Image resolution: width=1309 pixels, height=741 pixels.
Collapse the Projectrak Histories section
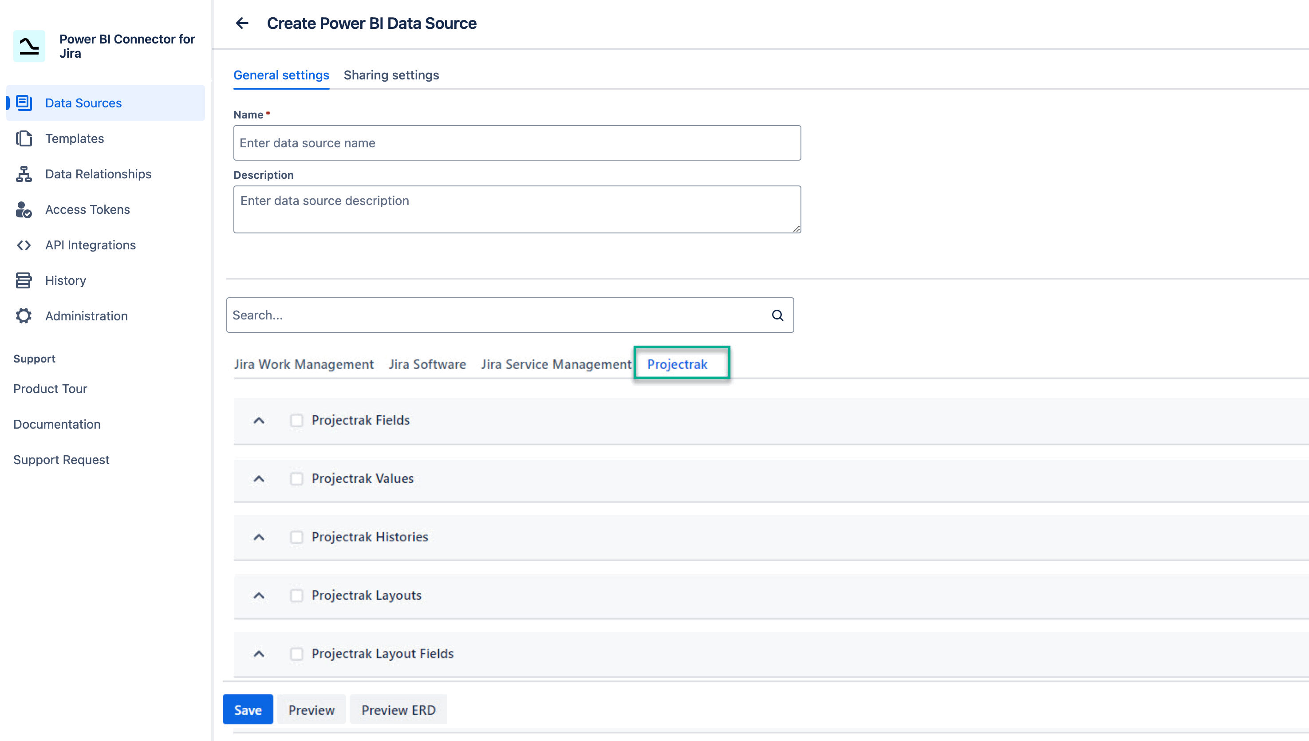point(259,537)
